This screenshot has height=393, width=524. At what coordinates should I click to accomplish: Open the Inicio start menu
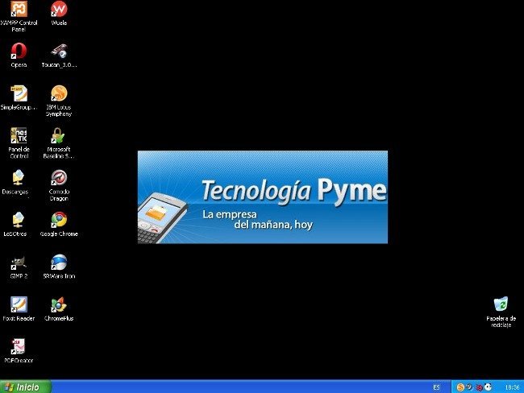coord(24,387)
